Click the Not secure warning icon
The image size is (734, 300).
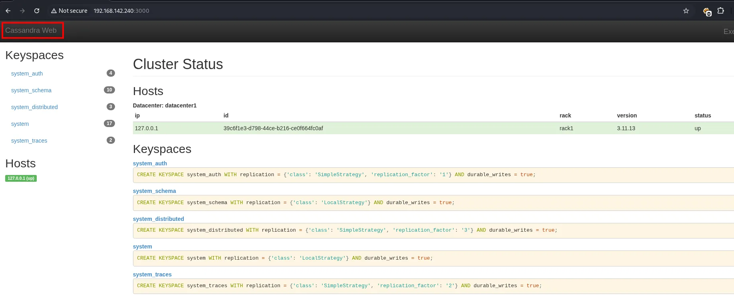click(x=54, y=11)
